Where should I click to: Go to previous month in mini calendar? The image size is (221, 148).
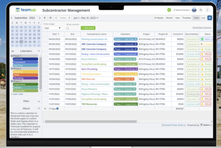[x=11, y=18]
